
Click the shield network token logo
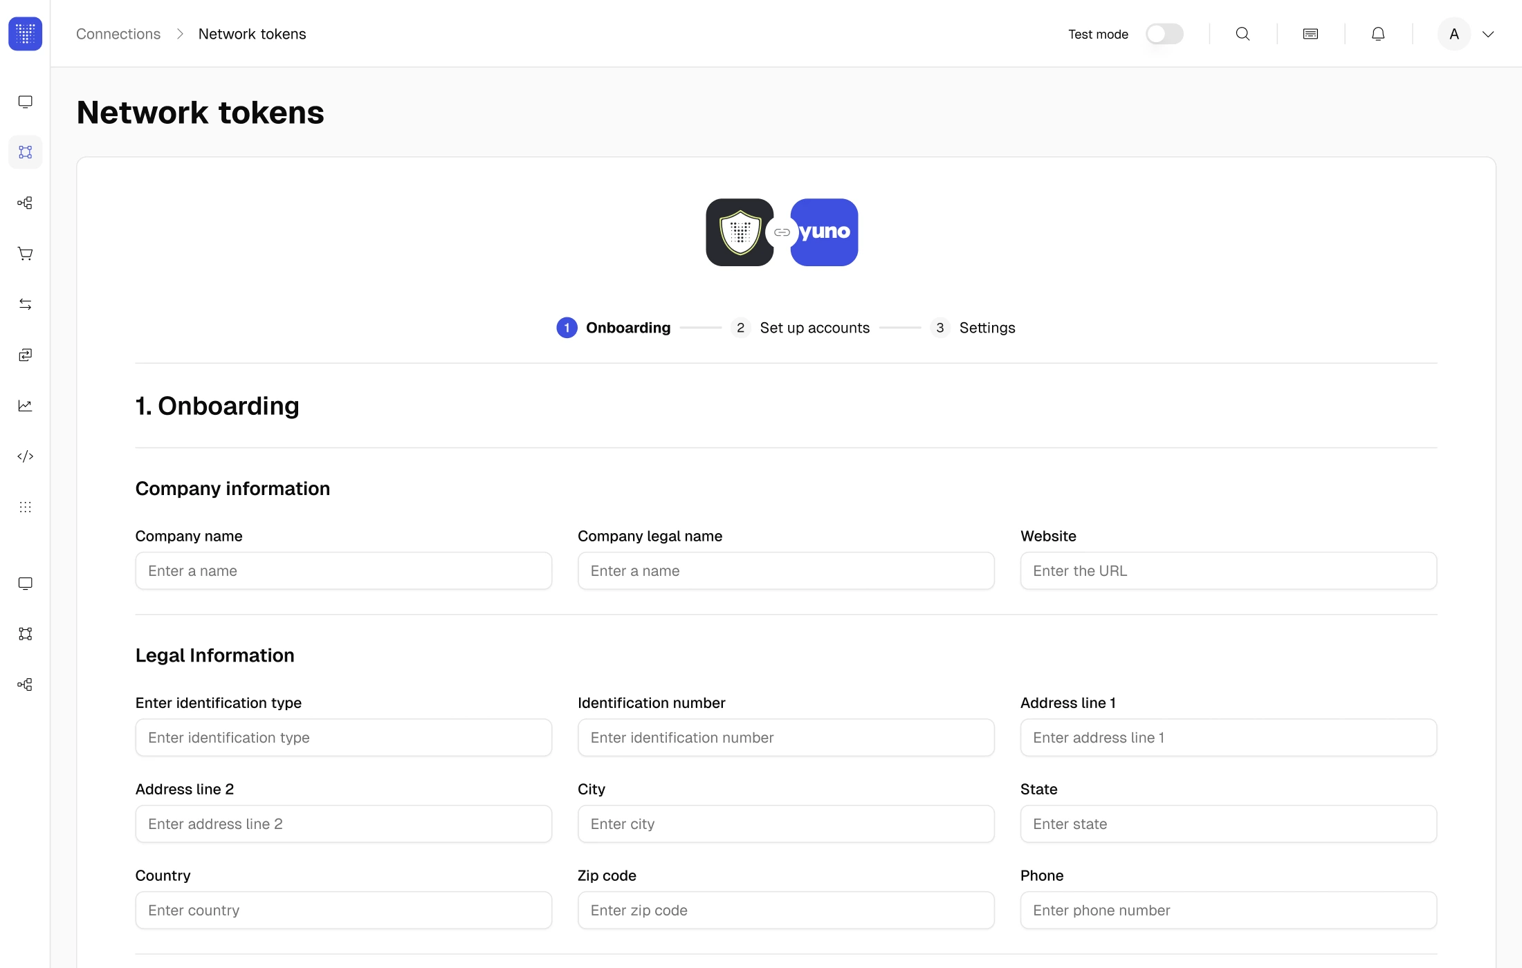tap(740, 232)
